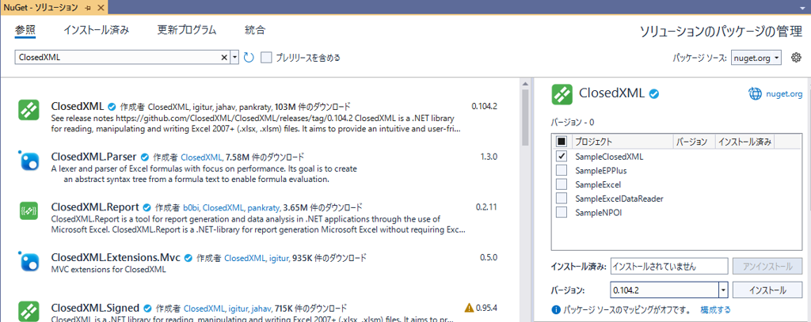Screen dimensions: 811x322
Task: Click verified badge beside ClosedXML.Extensions.Mvc title
Action: 188,258
